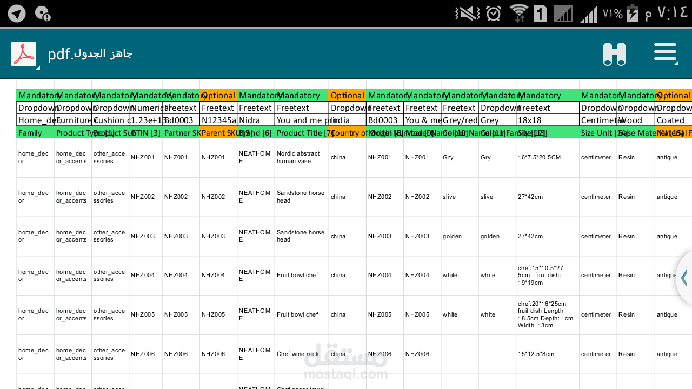Expand the side panel arrow handle
This screenshot has width=692, height=389.
point(684,278)
